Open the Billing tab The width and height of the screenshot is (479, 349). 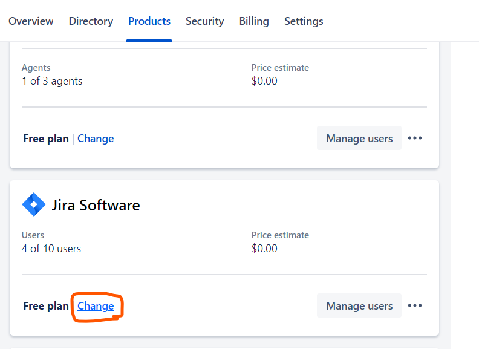coord(254,21)
